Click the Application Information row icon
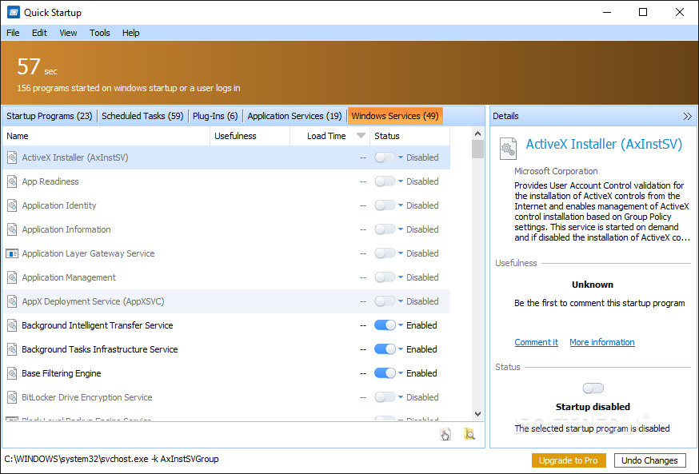699x474 pixels. 12,230
